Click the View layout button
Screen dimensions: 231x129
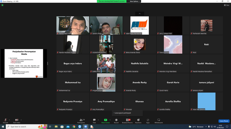tap(227, 5)
